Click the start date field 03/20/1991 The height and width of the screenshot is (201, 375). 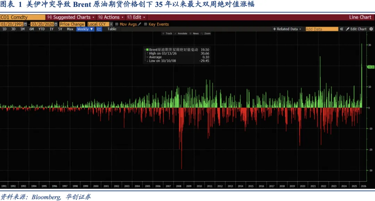tap(12, 24)
